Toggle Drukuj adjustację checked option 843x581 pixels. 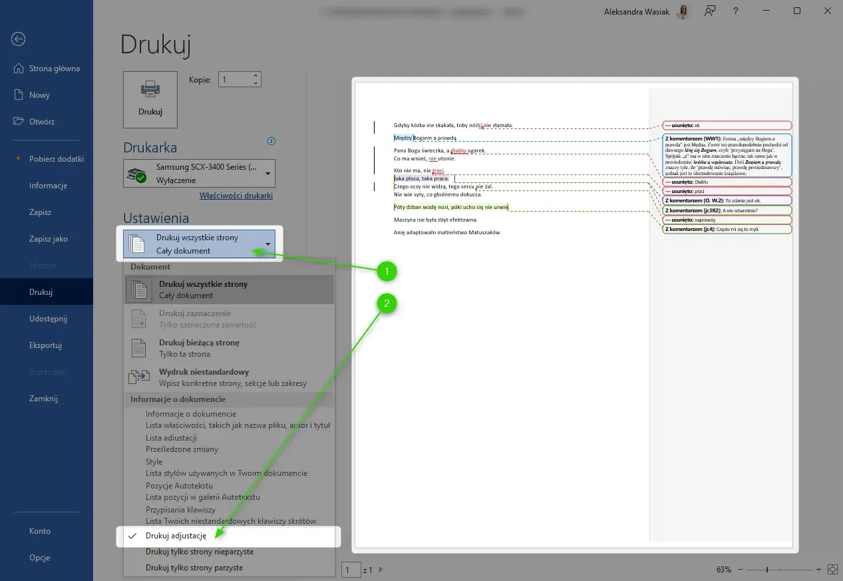click(x=229, y=536)
